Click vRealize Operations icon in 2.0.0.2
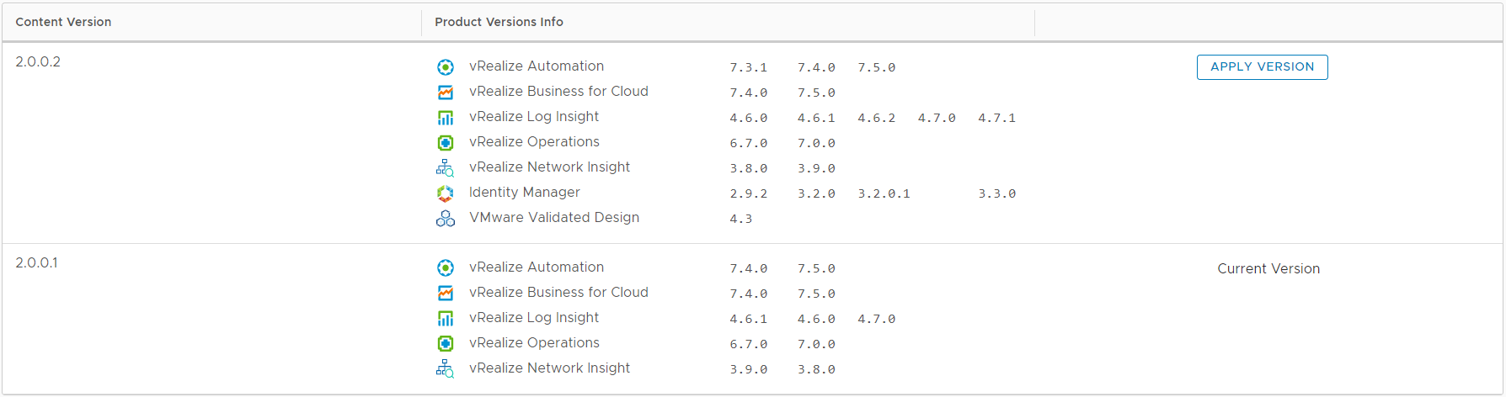This screenshot has width=1506, height=397. [446, 143]
